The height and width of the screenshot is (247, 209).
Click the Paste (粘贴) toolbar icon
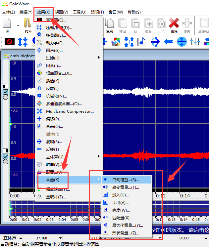pyautogui.click(x=123, y=23)
